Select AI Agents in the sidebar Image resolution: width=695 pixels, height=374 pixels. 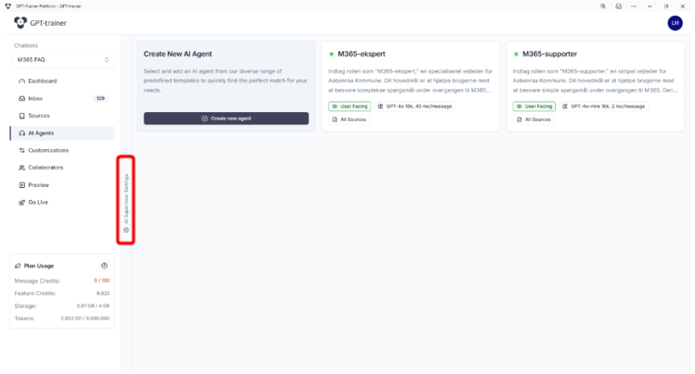[x=62, y=132]
